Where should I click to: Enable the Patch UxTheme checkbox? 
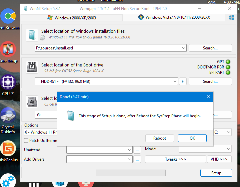(26, 140)
